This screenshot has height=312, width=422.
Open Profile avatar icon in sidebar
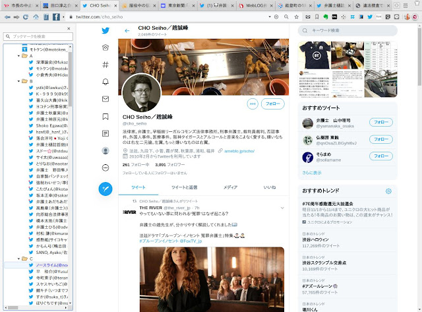pos(105,151)
